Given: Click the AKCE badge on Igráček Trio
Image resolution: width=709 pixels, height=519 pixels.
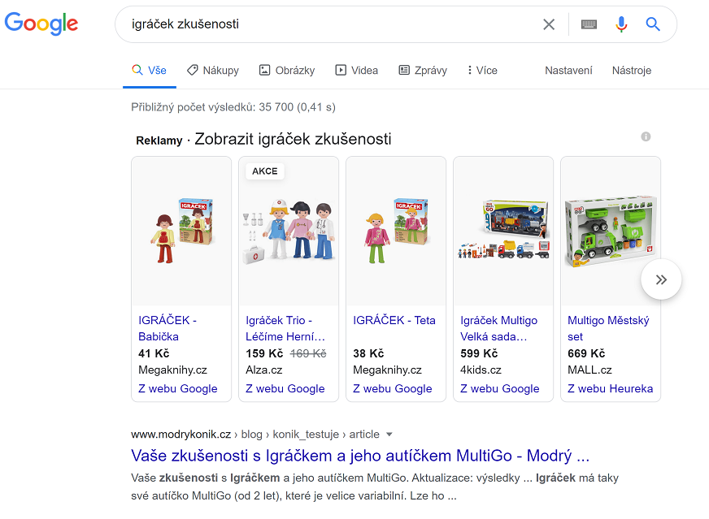Looking at the screenshot, I should click(265, 171).
